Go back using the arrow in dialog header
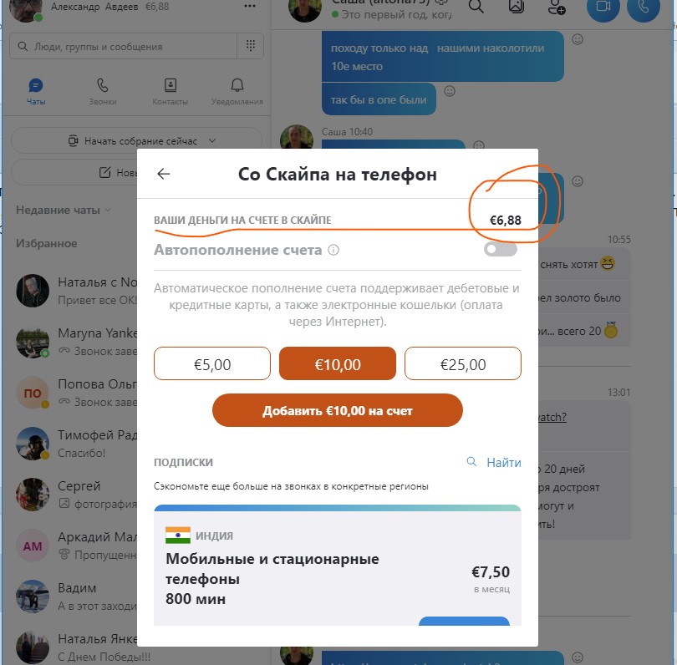This screenshot has height=665, width=677. tap(164, 174)
